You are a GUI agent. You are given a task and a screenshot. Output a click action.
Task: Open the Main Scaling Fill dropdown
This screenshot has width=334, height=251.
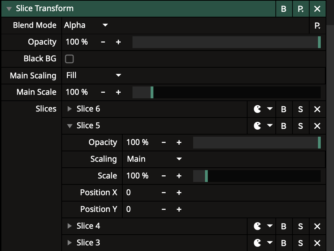pos(93,76)
